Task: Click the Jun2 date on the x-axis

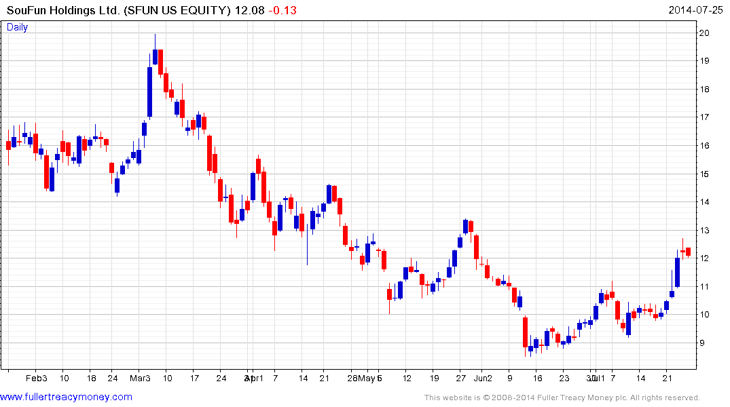Action: click(483, 378)
